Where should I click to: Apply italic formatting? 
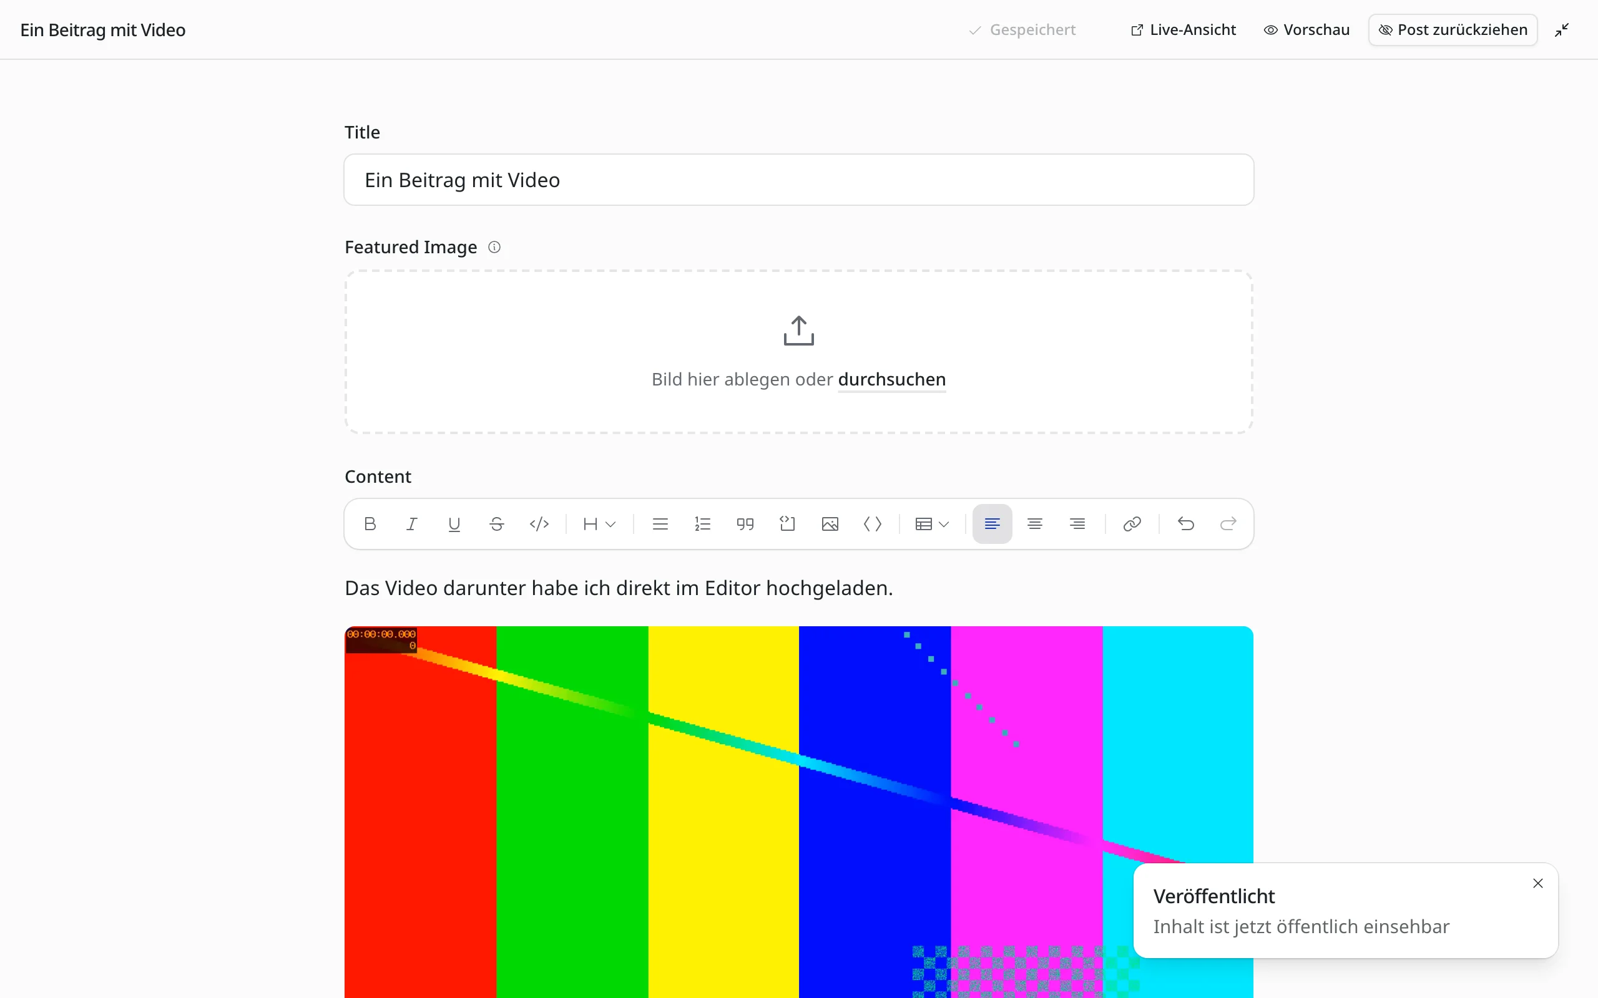[x=412, y=523]
